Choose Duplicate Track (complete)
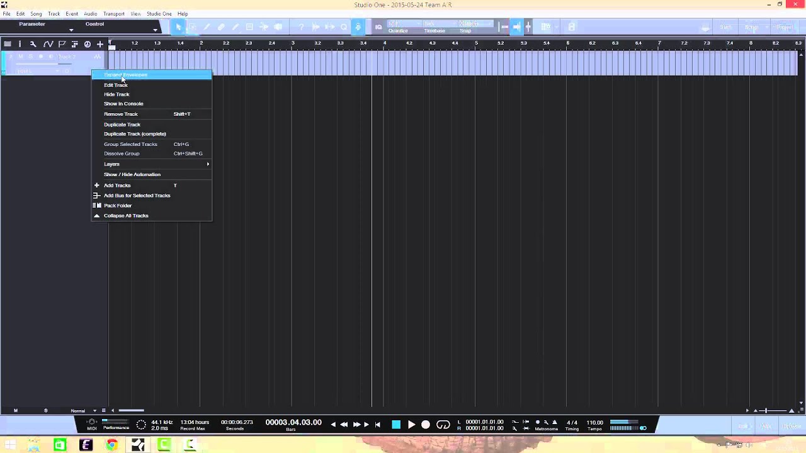The image size is (806, 453). [152, 134]
